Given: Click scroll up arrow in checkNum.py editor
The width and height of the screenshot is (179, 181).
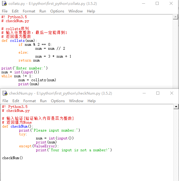Looking at the screenshot, I should point(176,106).
